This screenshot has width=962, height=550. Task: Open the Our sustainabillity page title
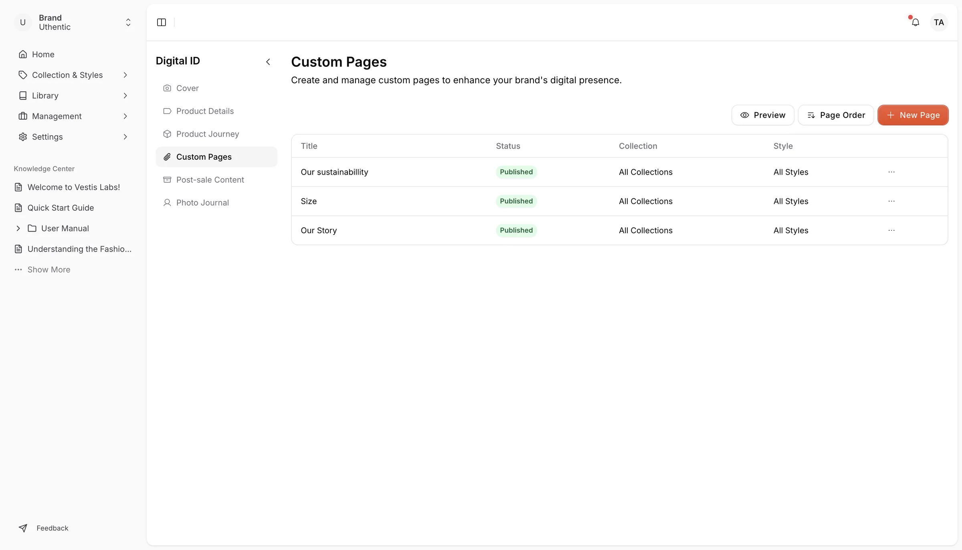[334, 172]
